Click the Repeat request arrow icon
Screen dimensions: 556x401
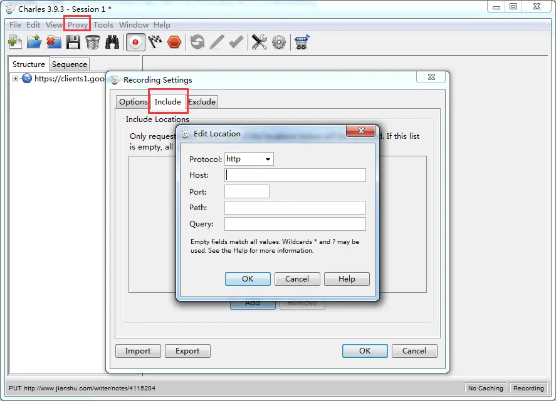coord(197,43)
